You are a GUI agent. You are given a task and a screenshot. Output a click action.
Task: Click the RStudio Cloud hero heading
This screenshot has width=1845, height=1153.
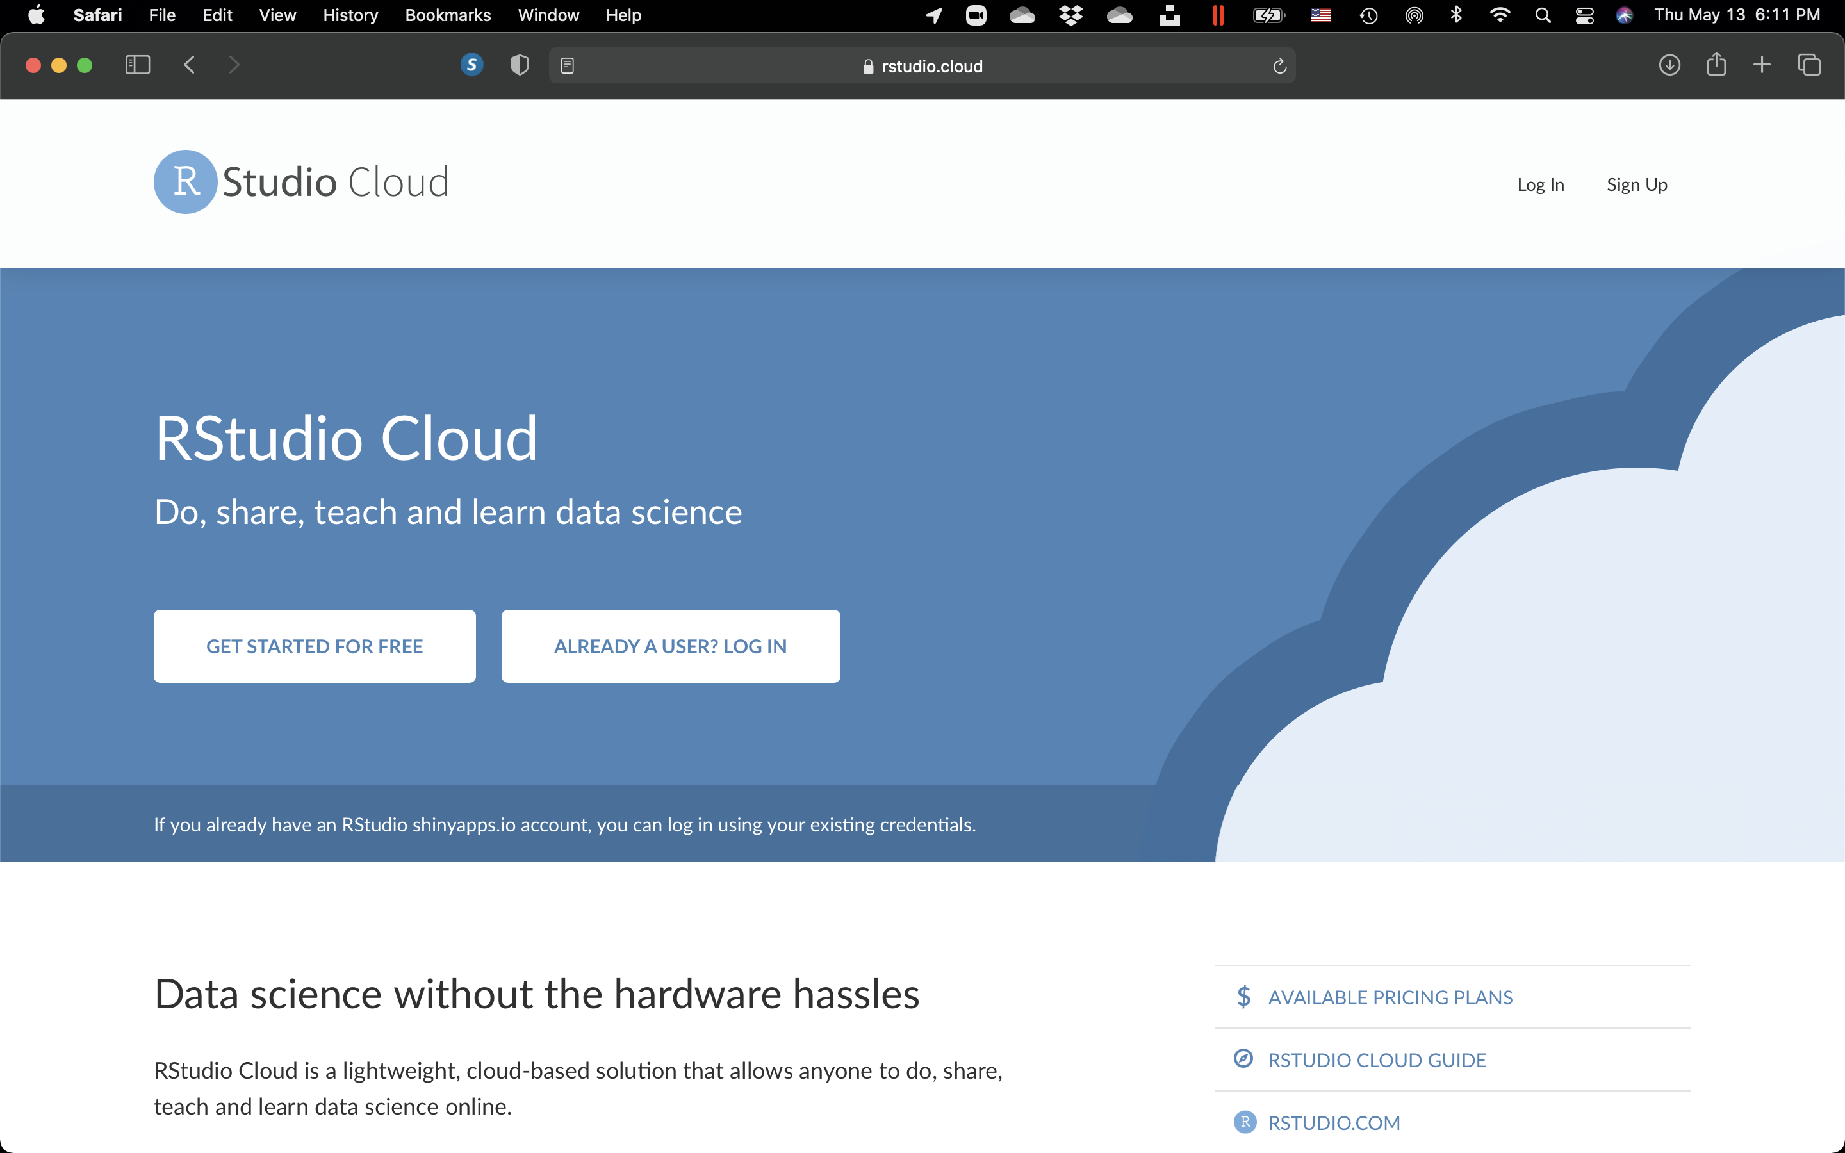(x=346, y=439)
